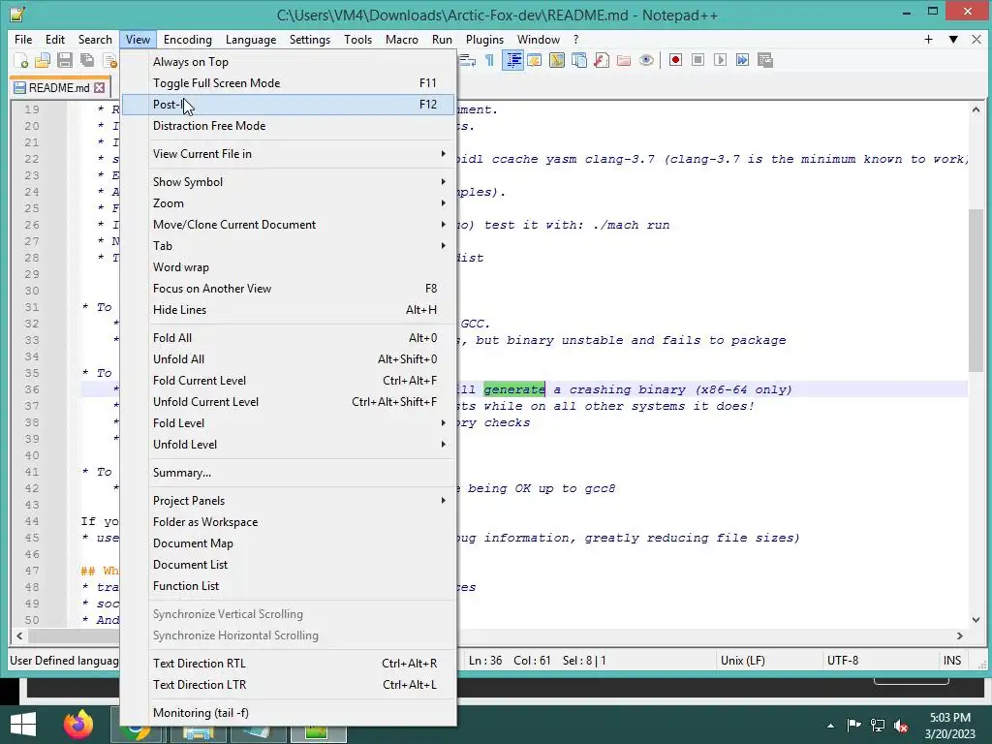992x744 pixels.
Task: Open the Encoding menu
Action: (187, 39)
